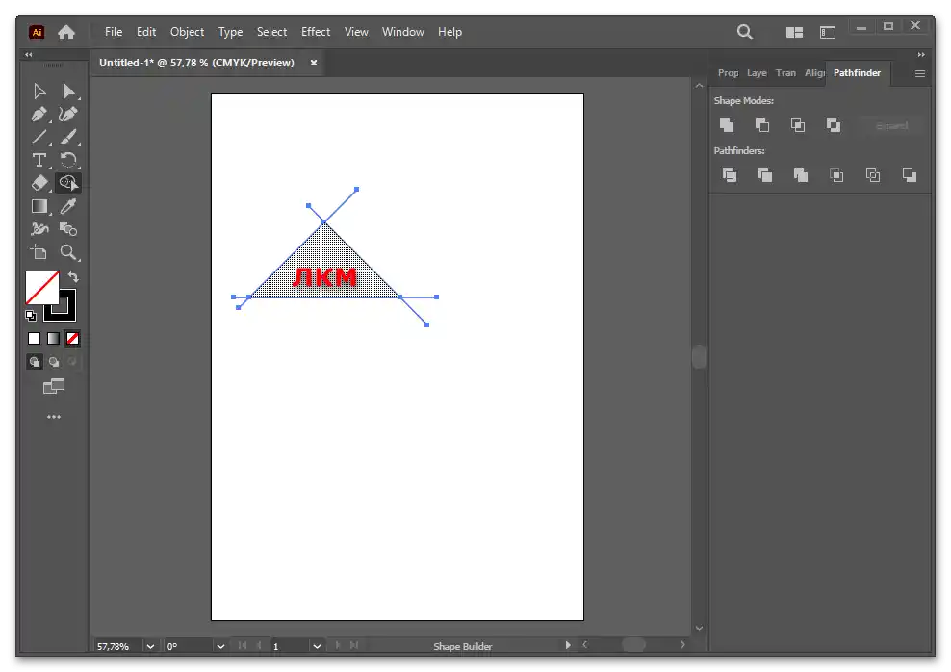
Task: Open the File menu
Action: tap(114, 32)
